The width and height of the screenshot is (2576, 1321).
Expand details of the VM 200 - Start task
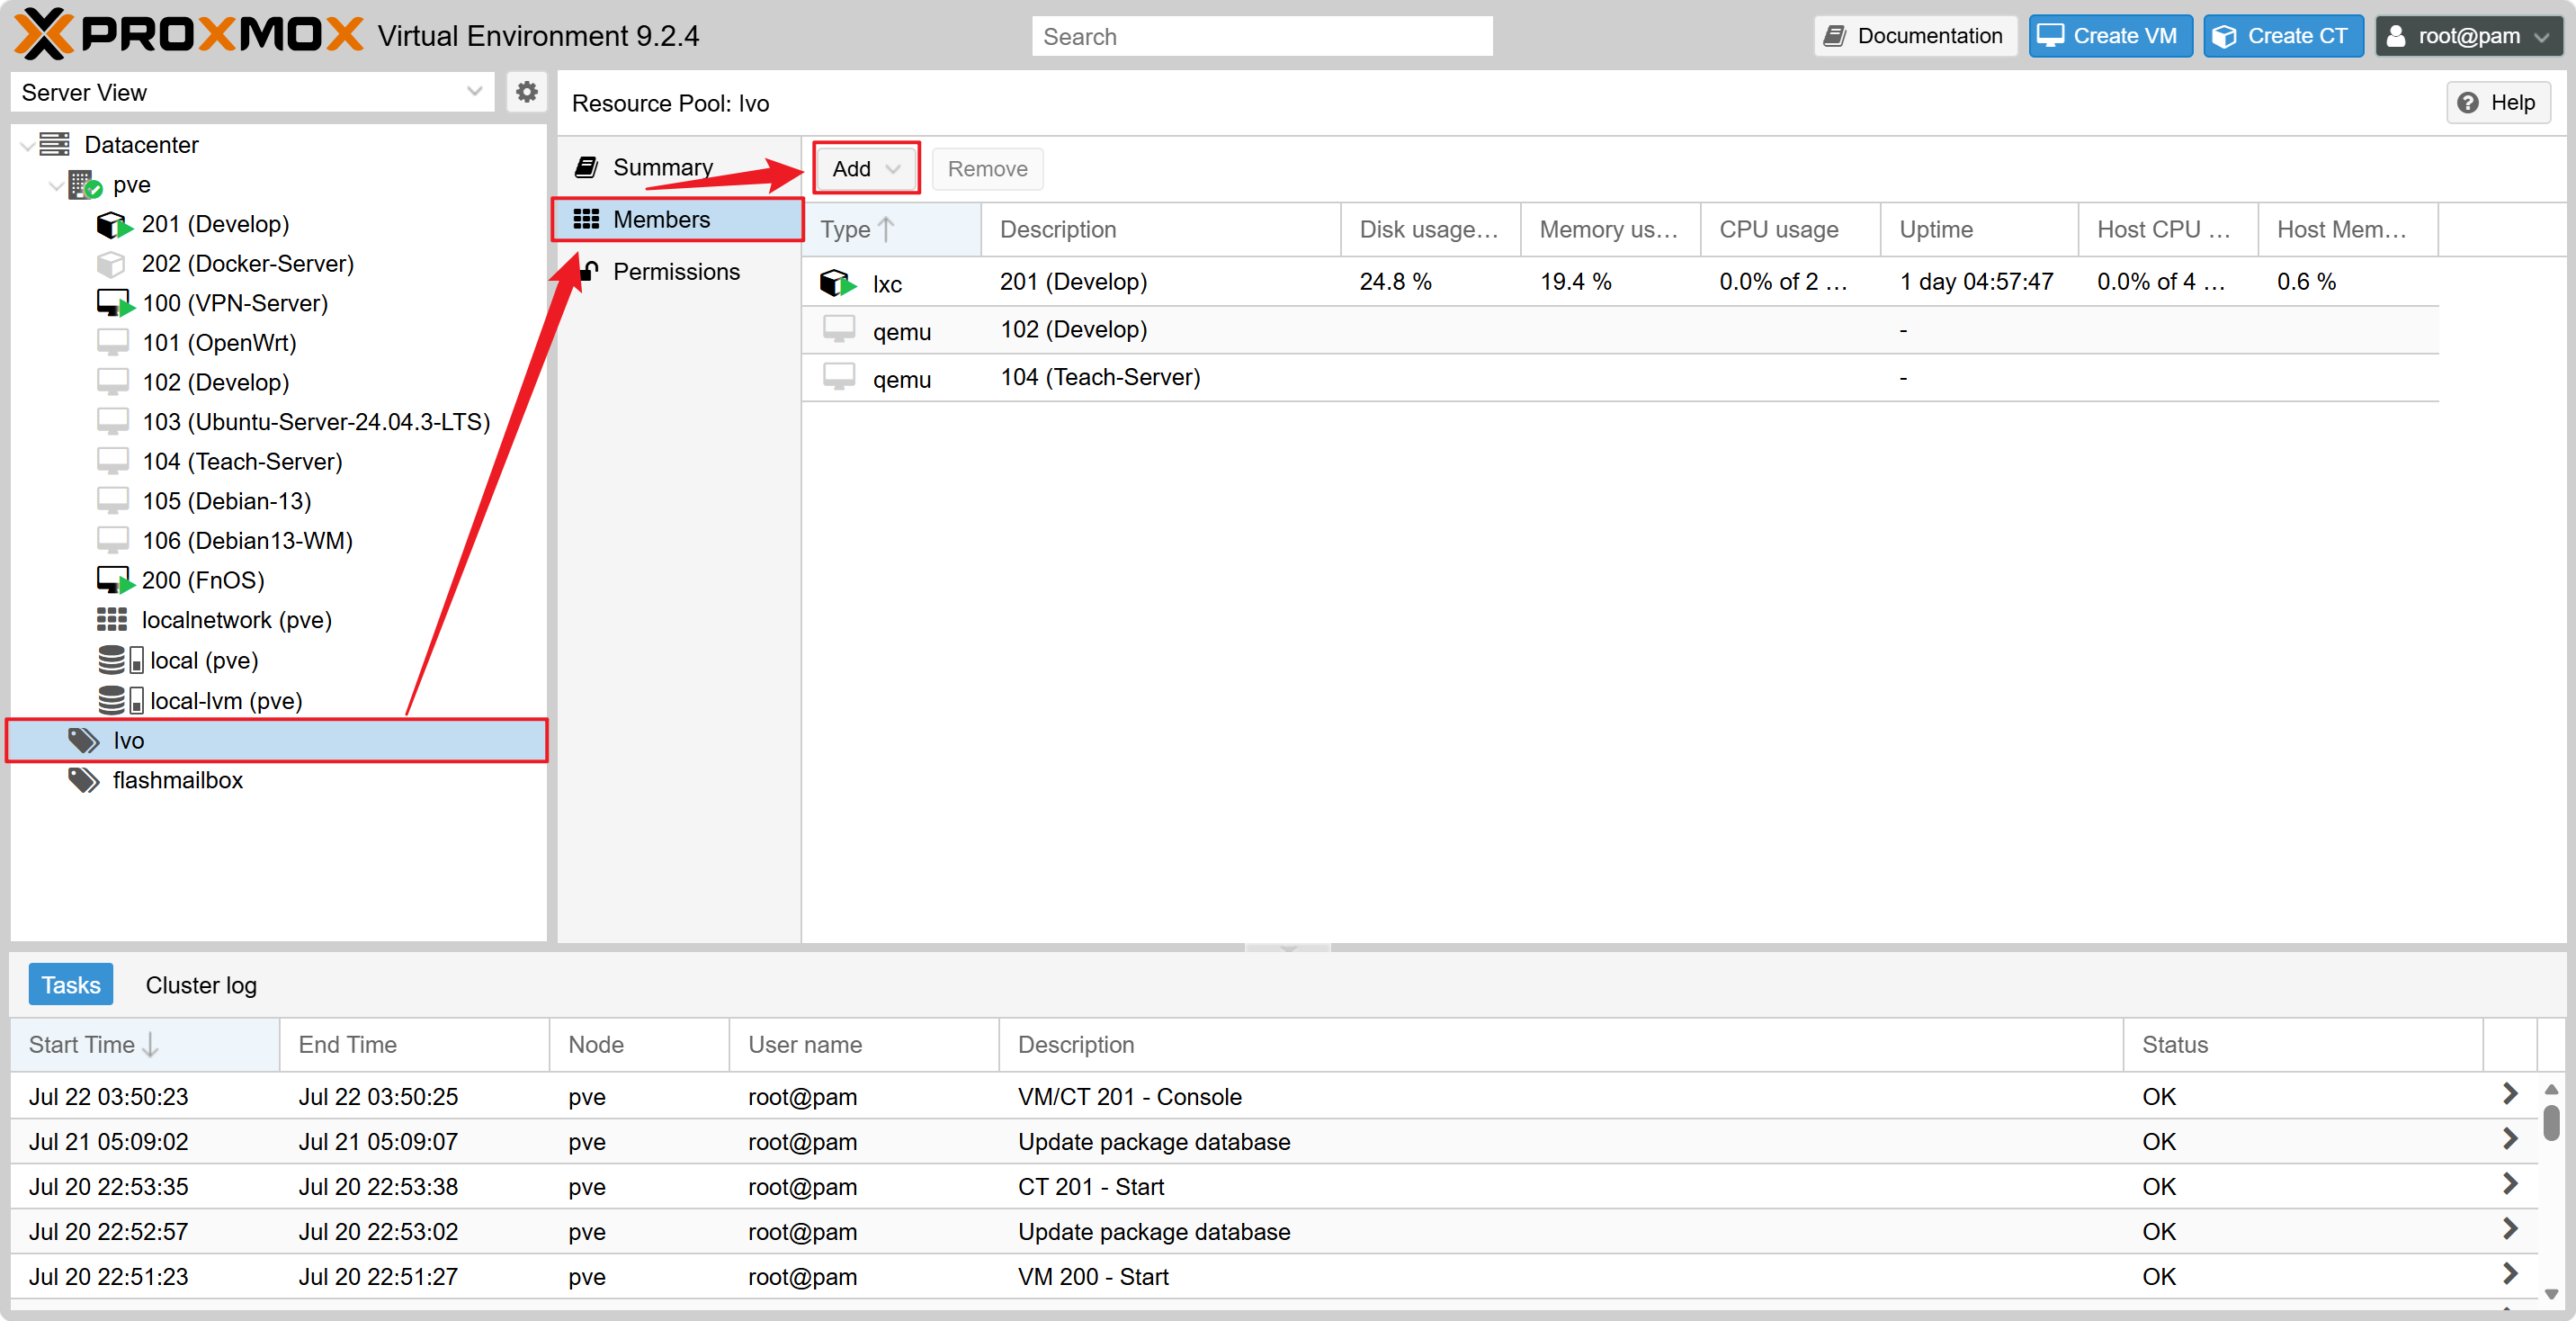click(x=2510, y=1274)
